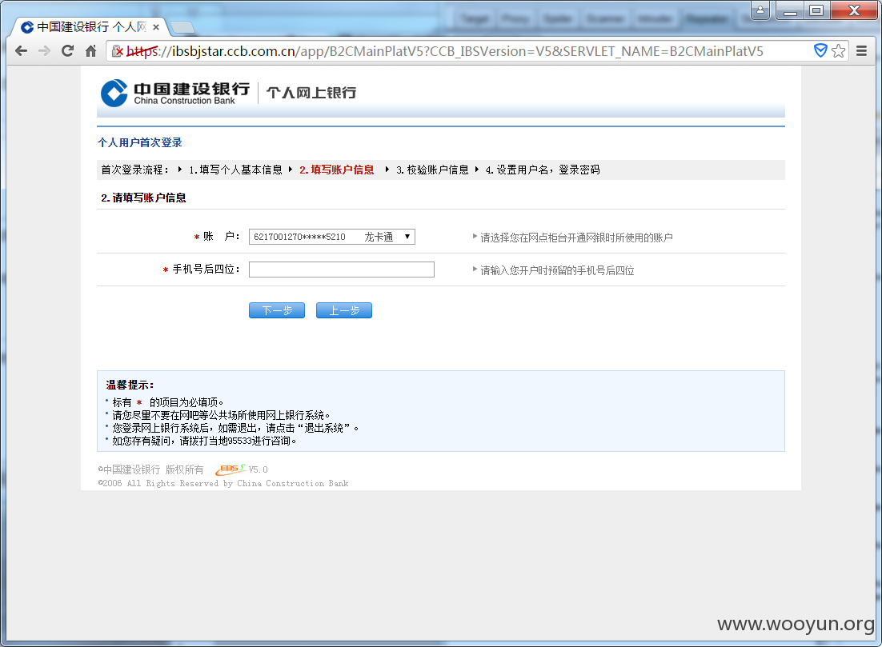Bookmark this page with the star icon
Image resolution: width=882 pixels, height=647 pixels.
[x=839, y=51]
